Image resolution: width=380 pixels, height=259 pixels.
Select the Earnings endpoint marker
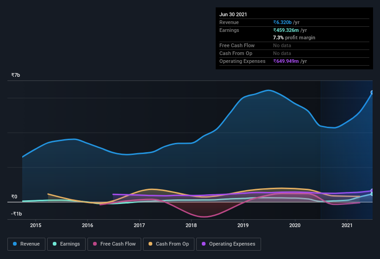tap(372, 194)
